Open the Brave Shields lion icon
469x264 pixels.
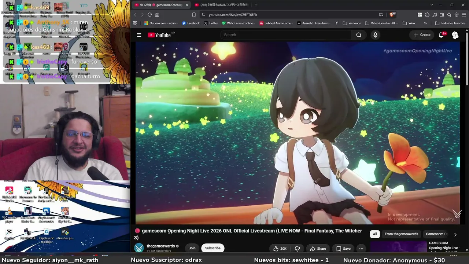point(392,15)
